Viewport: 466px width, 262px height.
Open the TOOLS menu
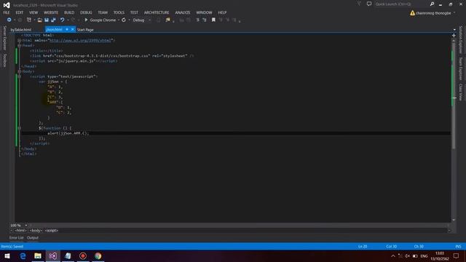(119, 12)
